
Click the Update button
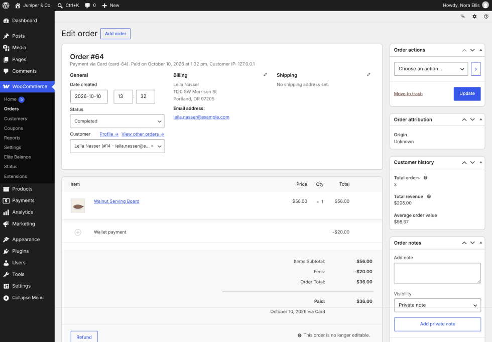pos(467,94)
